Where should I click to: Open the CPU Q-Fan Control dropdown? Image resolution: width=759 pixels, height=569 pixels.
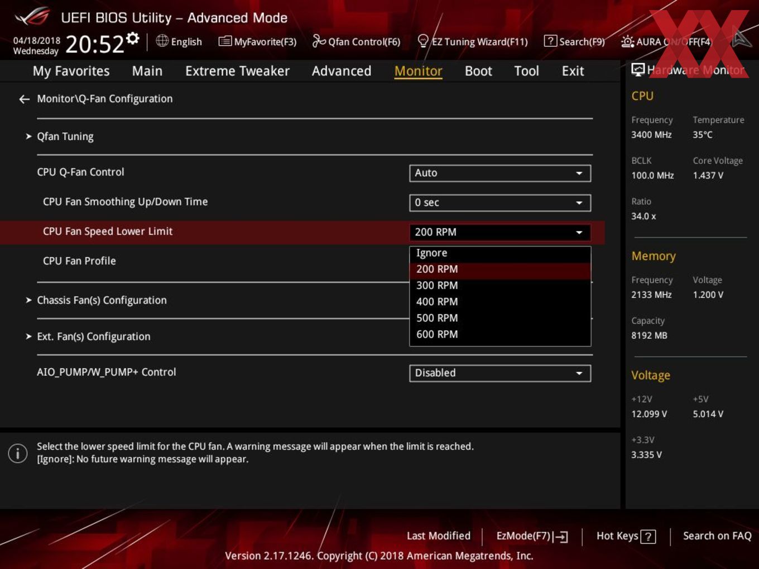500,173
